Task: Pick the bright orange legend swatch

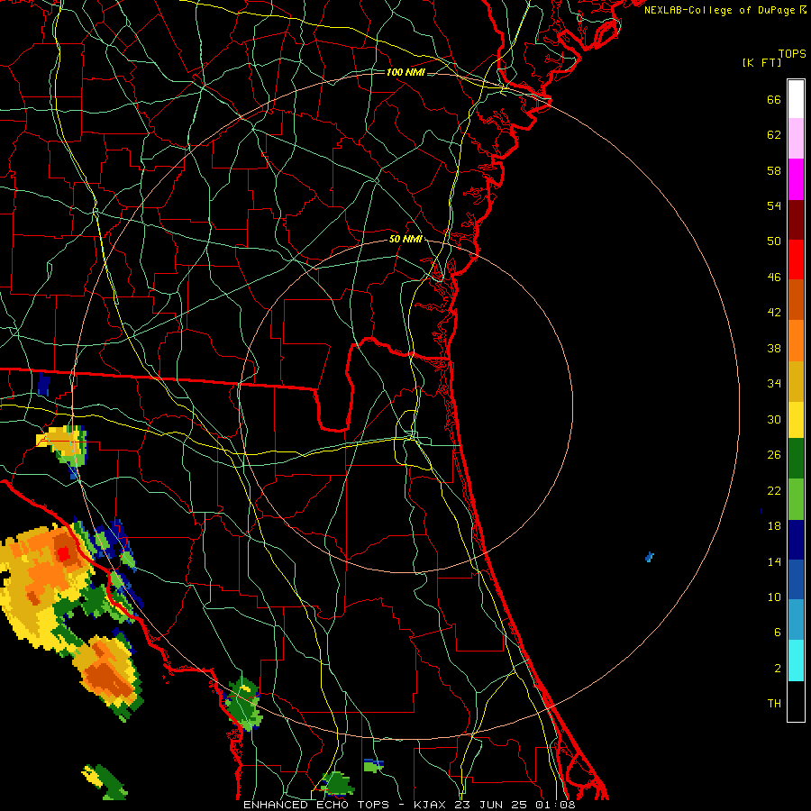Action: coord(796,341)
